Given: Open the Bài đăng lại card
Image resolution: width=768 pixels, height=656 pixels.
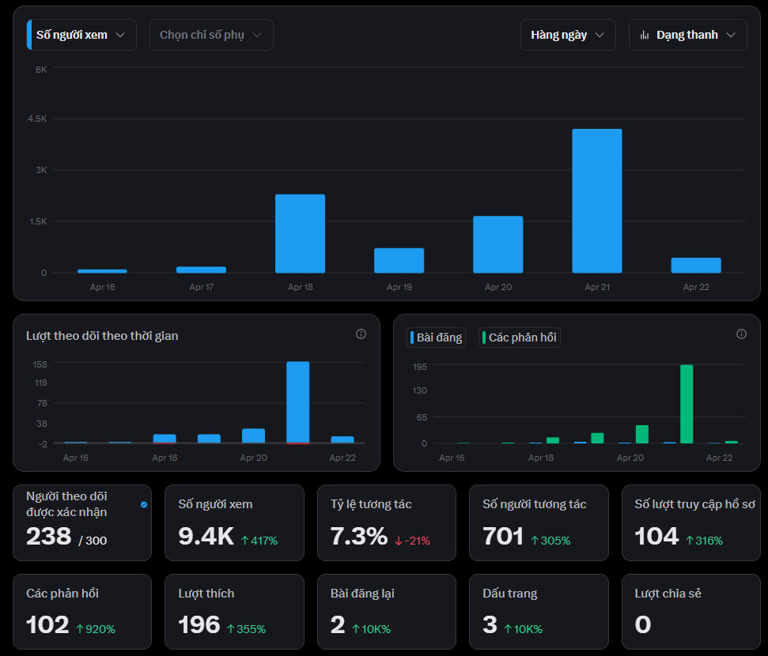Looking at the screenshot, I should click(x=387, y=612).
